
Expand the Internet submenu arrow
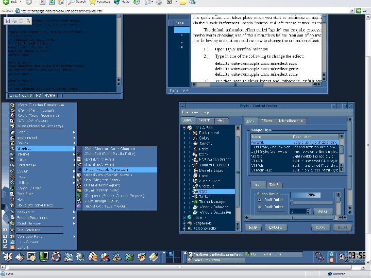pyautogui.click(x=74, y=154)
